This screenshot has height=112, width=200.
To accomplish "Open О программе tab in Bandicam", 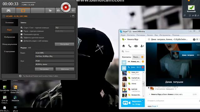I will 10,51.
